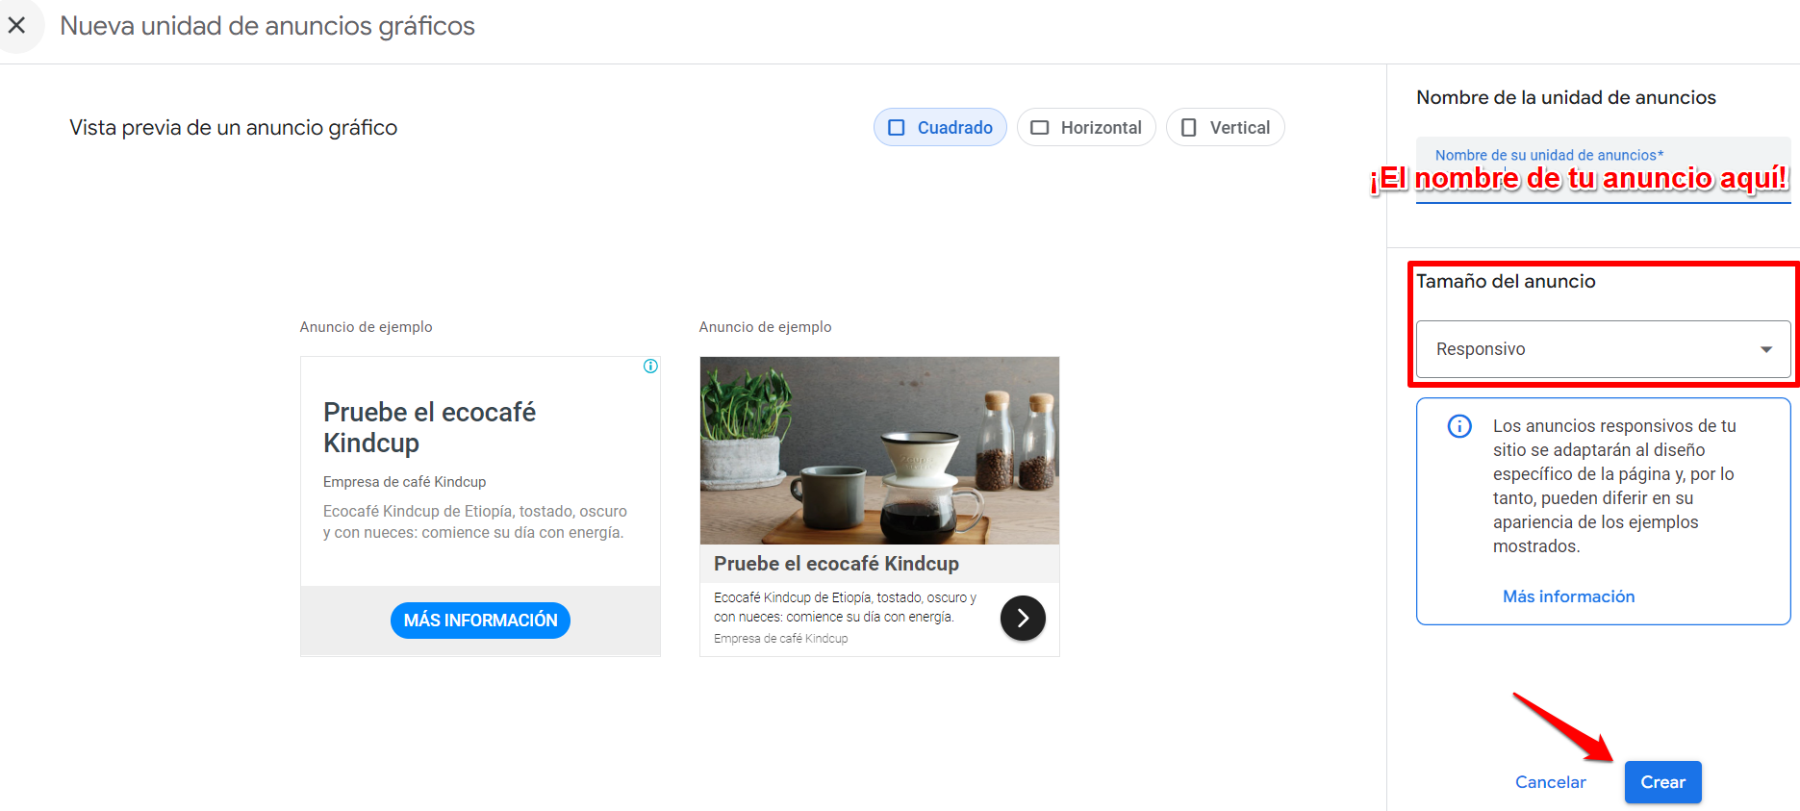Select the Cuadrado preview format

[940, 127]
